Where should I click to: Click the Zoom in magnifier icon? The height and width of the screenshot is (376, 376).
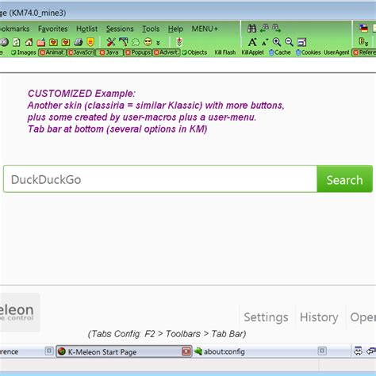click(x=277, y=42)
